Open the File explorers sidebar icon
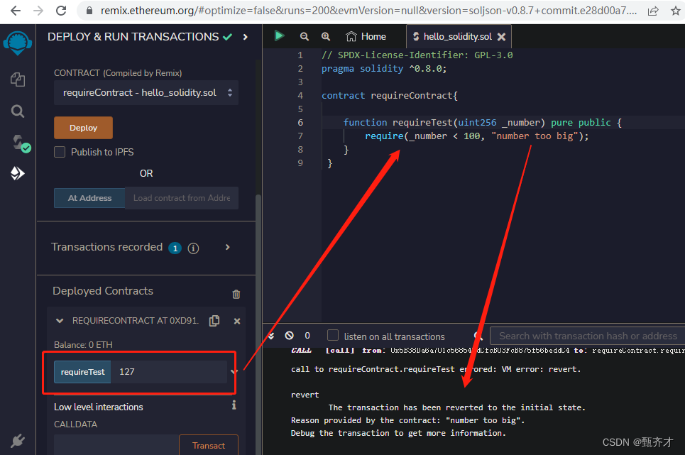This screenshot has width=685, height=455. point(18,80)
